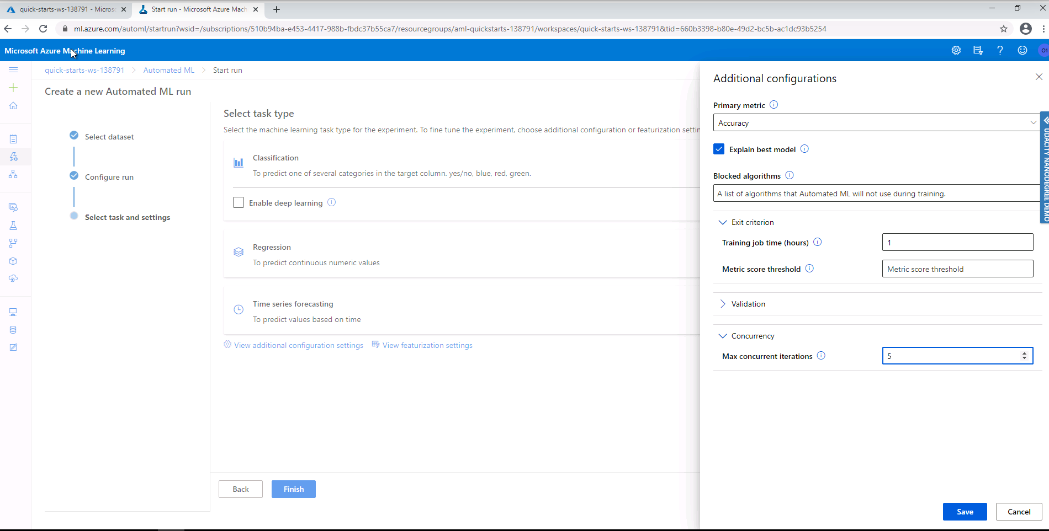
Task: Show info tooltip for Blocked algorithms
Action: [x=790, y=175]
